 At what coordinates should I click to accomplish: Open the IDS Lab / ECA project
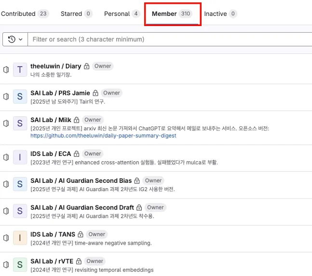coord(51,154)
